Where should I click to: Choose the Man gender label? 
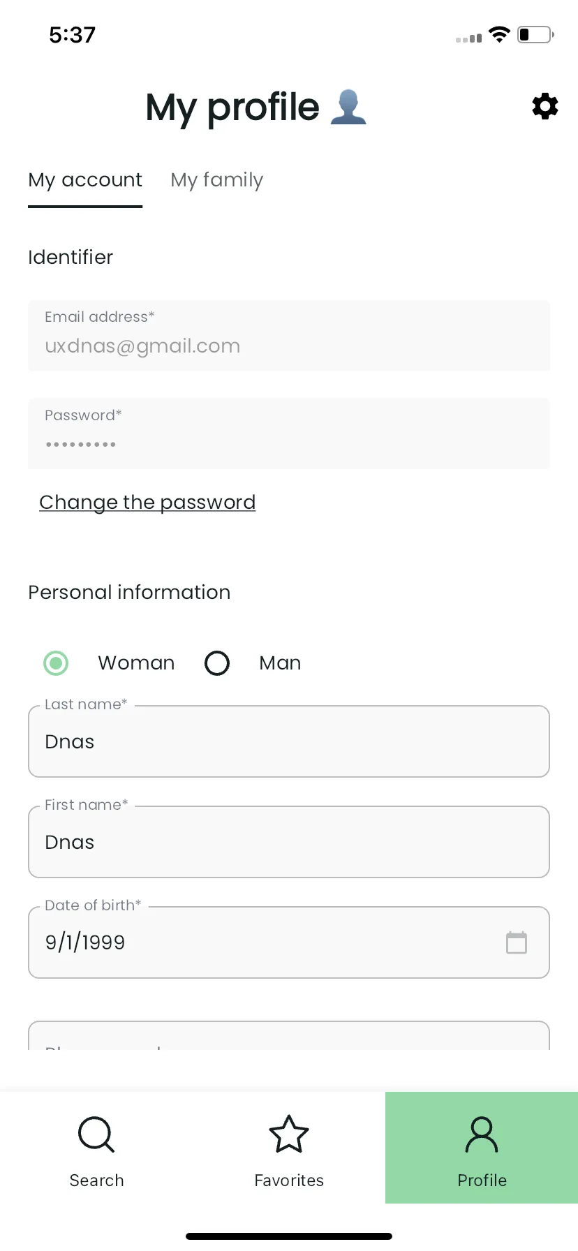[x=280, y=662]
